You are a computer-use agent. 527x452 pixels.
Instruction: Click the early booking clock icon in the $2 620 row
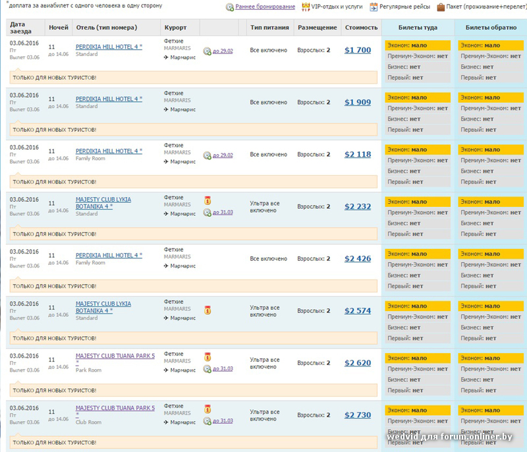pyautogui.click(x=207, y=369)
